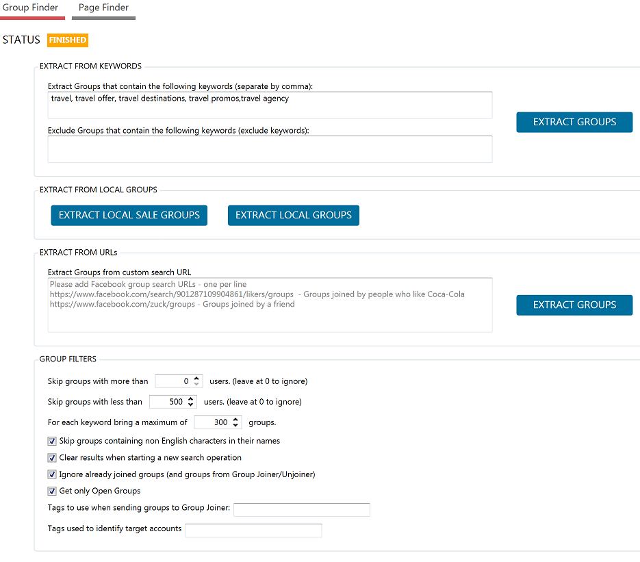Select the Group Finder tab
Image resolution: width=640 pixels, height=562 pixels.
point(30,8)
